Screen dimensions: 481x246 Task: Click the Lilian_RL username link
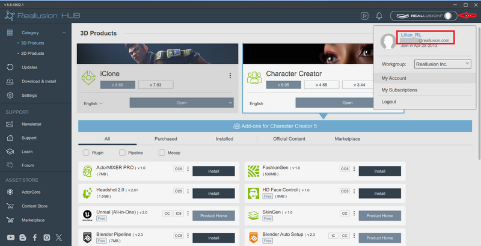coord(411,35)
